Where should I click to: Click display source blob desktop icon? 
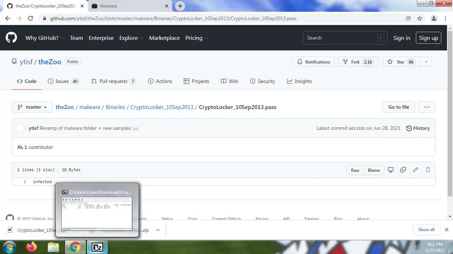pyautogui.click(x=391, y=170)
